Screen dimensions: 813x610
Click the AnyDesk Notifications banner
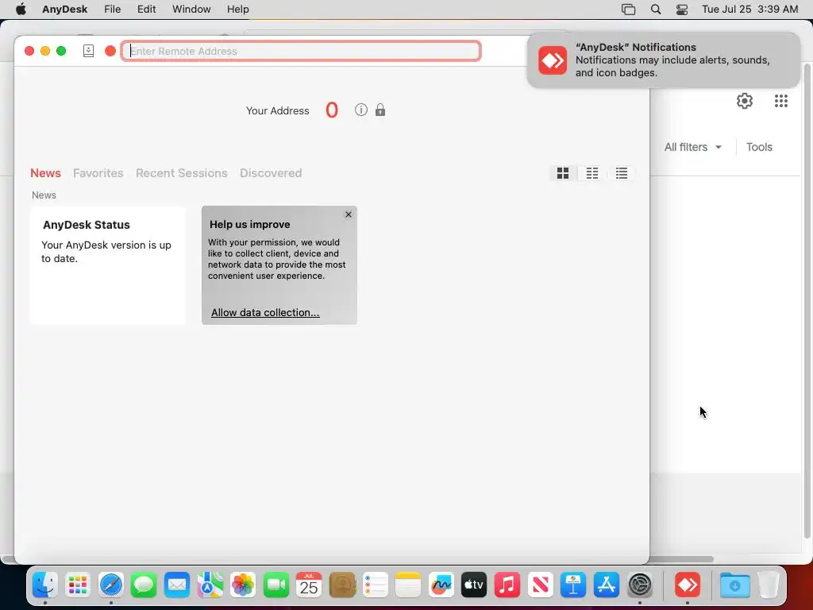(664, 60)
